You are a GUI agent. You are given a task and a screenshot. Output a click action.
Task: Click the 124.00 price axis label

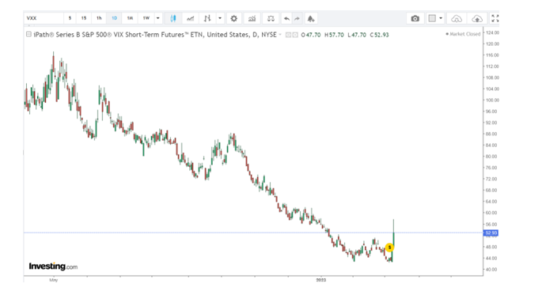tap(492, 32)
